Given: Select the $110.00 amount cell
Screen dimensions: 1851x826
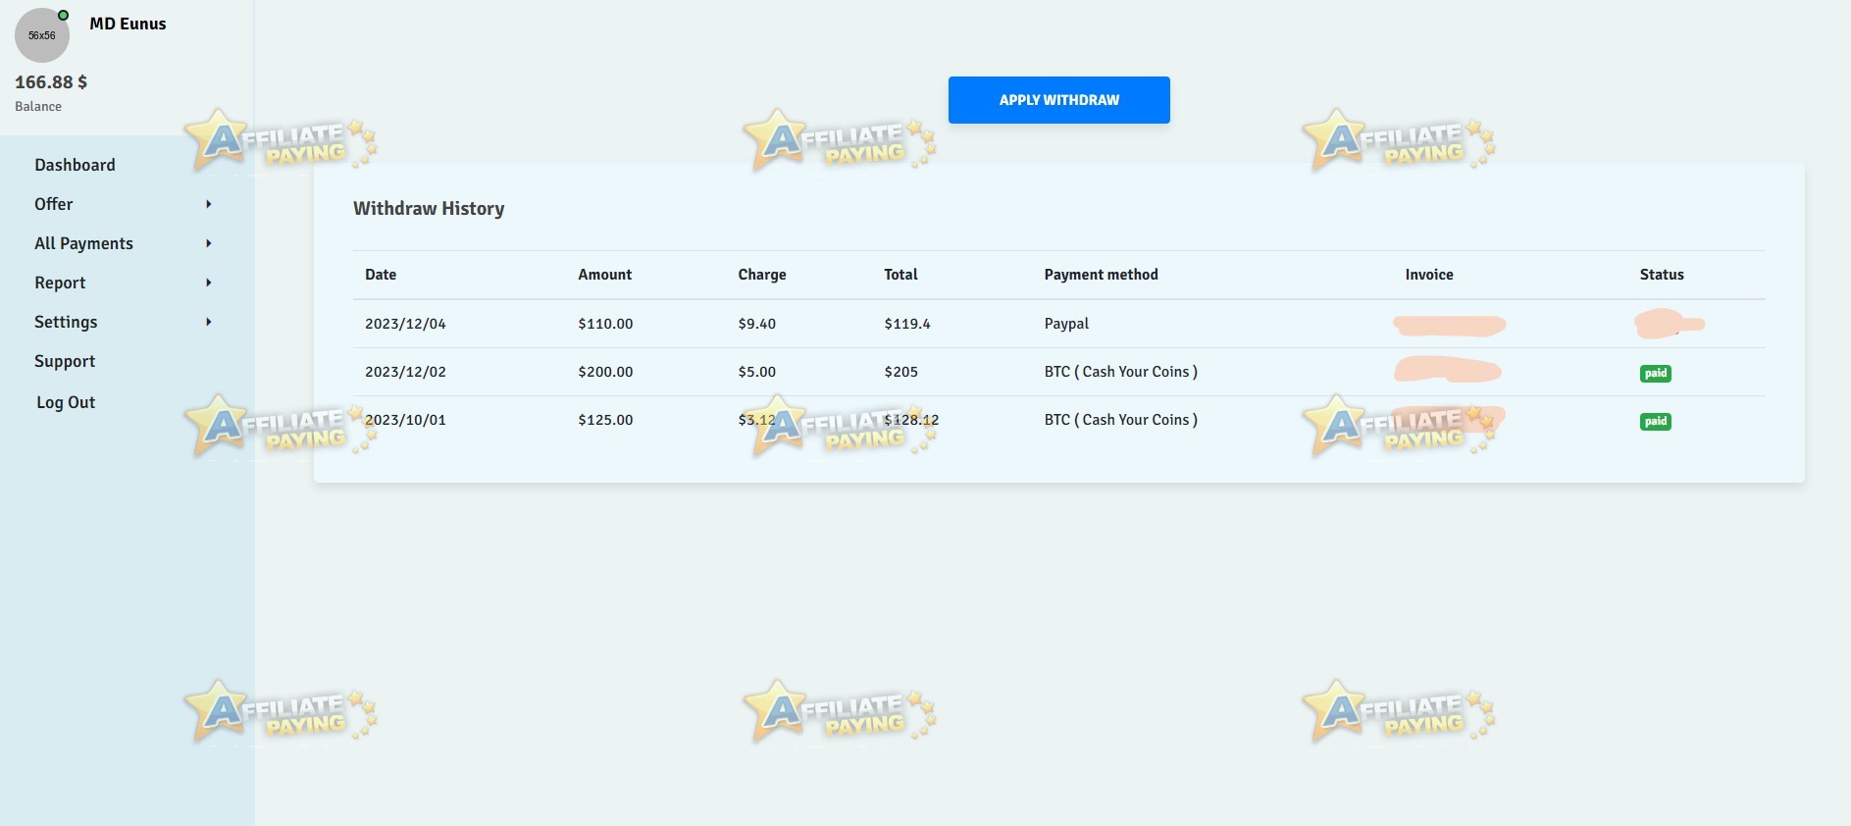Looking at the screenshot, I should pyautogui.click(x=605, y=324).
